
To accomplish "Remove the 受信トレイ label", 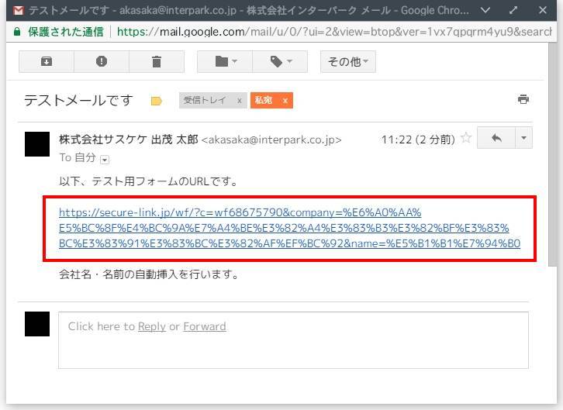I will (x=240, y=101).
